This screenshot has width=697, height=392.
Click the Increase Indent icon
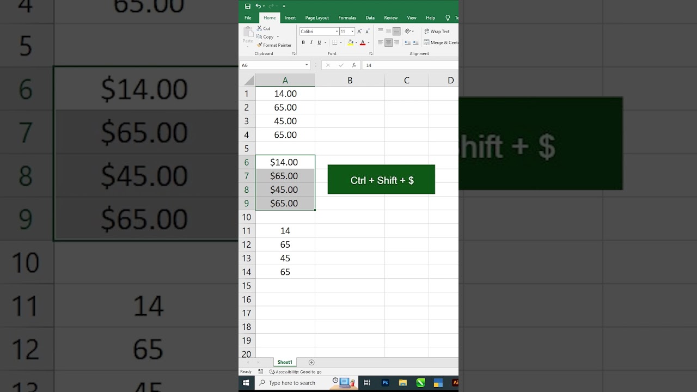415,42
